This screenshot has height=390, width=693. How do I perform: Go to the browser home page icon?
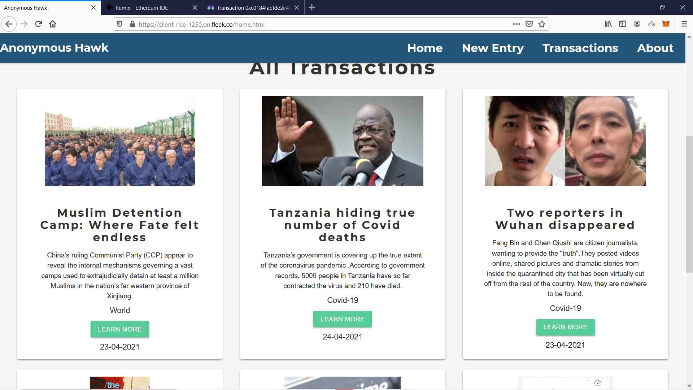53,24
